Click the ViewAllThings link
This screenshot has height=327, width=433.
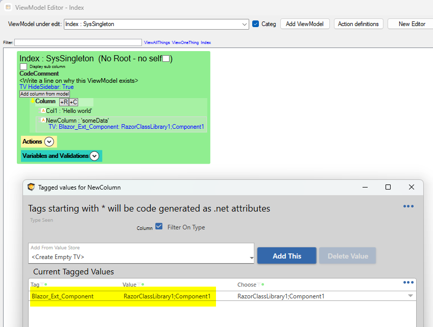click(x=157, y=43)
